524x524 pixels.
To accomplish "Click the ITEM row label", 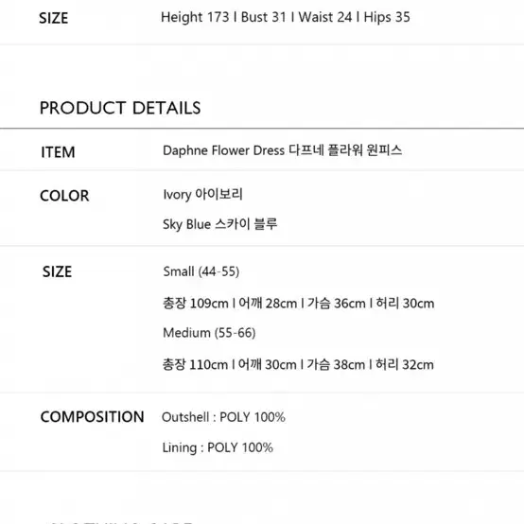I will point(58,152).
